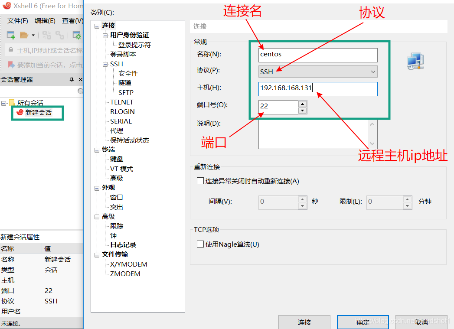Decrease the port number with down arrow
This screenshot has height=329, width=454.
(x=303, y=111)
